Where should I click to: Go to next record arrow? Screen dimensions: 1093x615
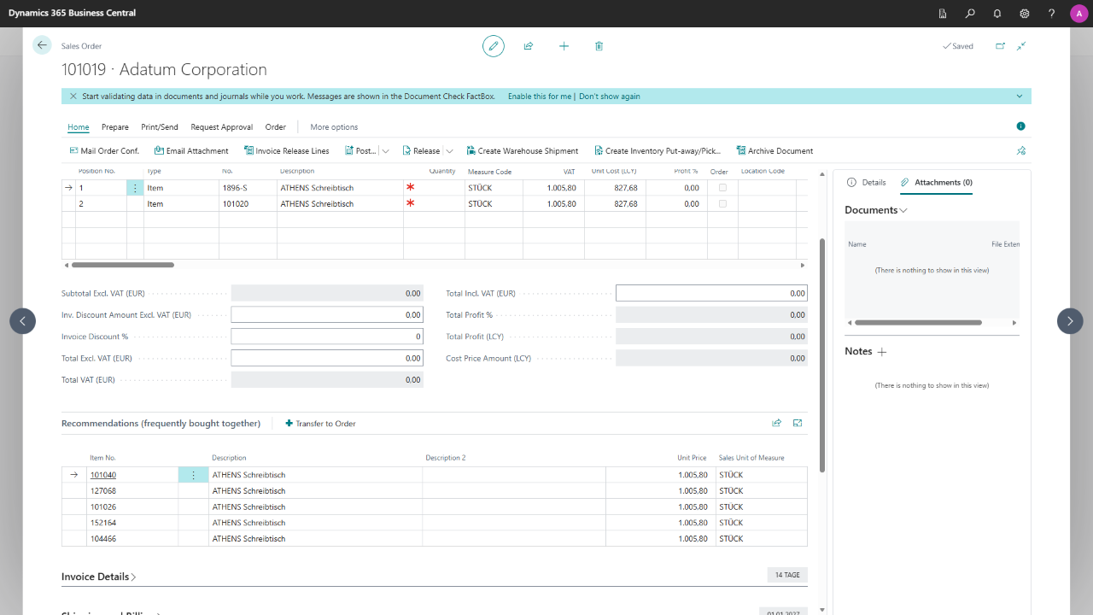tap(1070, 321)
